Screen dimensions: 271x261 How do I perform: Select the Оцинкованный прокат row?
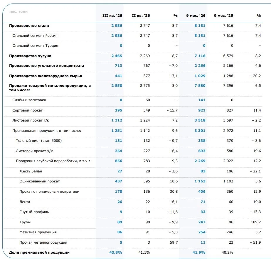coord(133,181)
